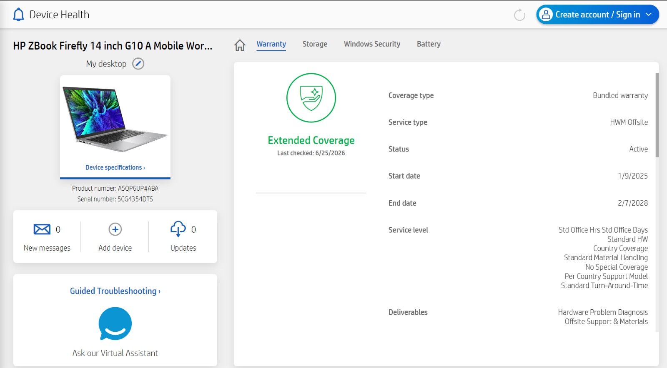Click the Device Health title
The height and width of the screenshot is (368, 667).
coord(59,15)
